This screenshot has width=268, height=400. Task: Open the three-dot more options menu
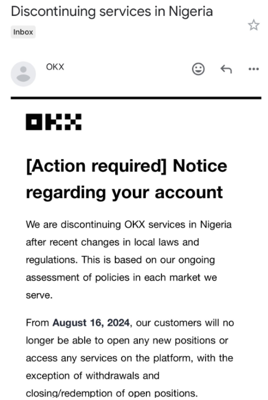(254, 69)
